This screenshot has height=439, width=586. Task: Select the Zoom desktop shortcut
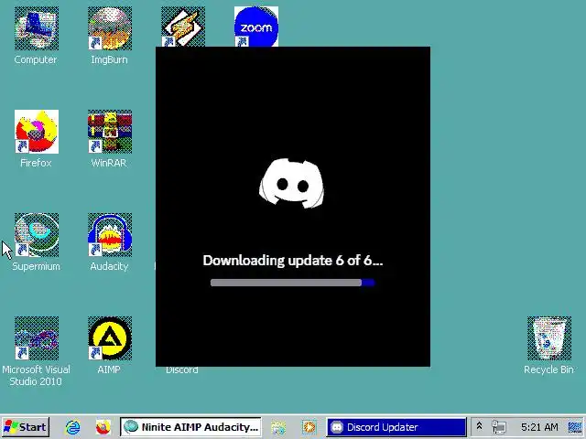(256, 27)
